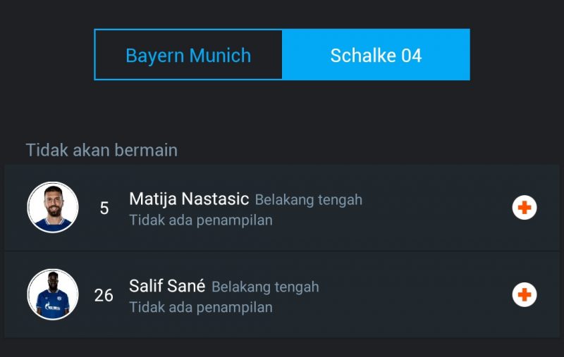Screen dimensions: 564x357
Task: Click Nastasic's 'Belakang tengah' position label
Action: [x=308, y=200]
